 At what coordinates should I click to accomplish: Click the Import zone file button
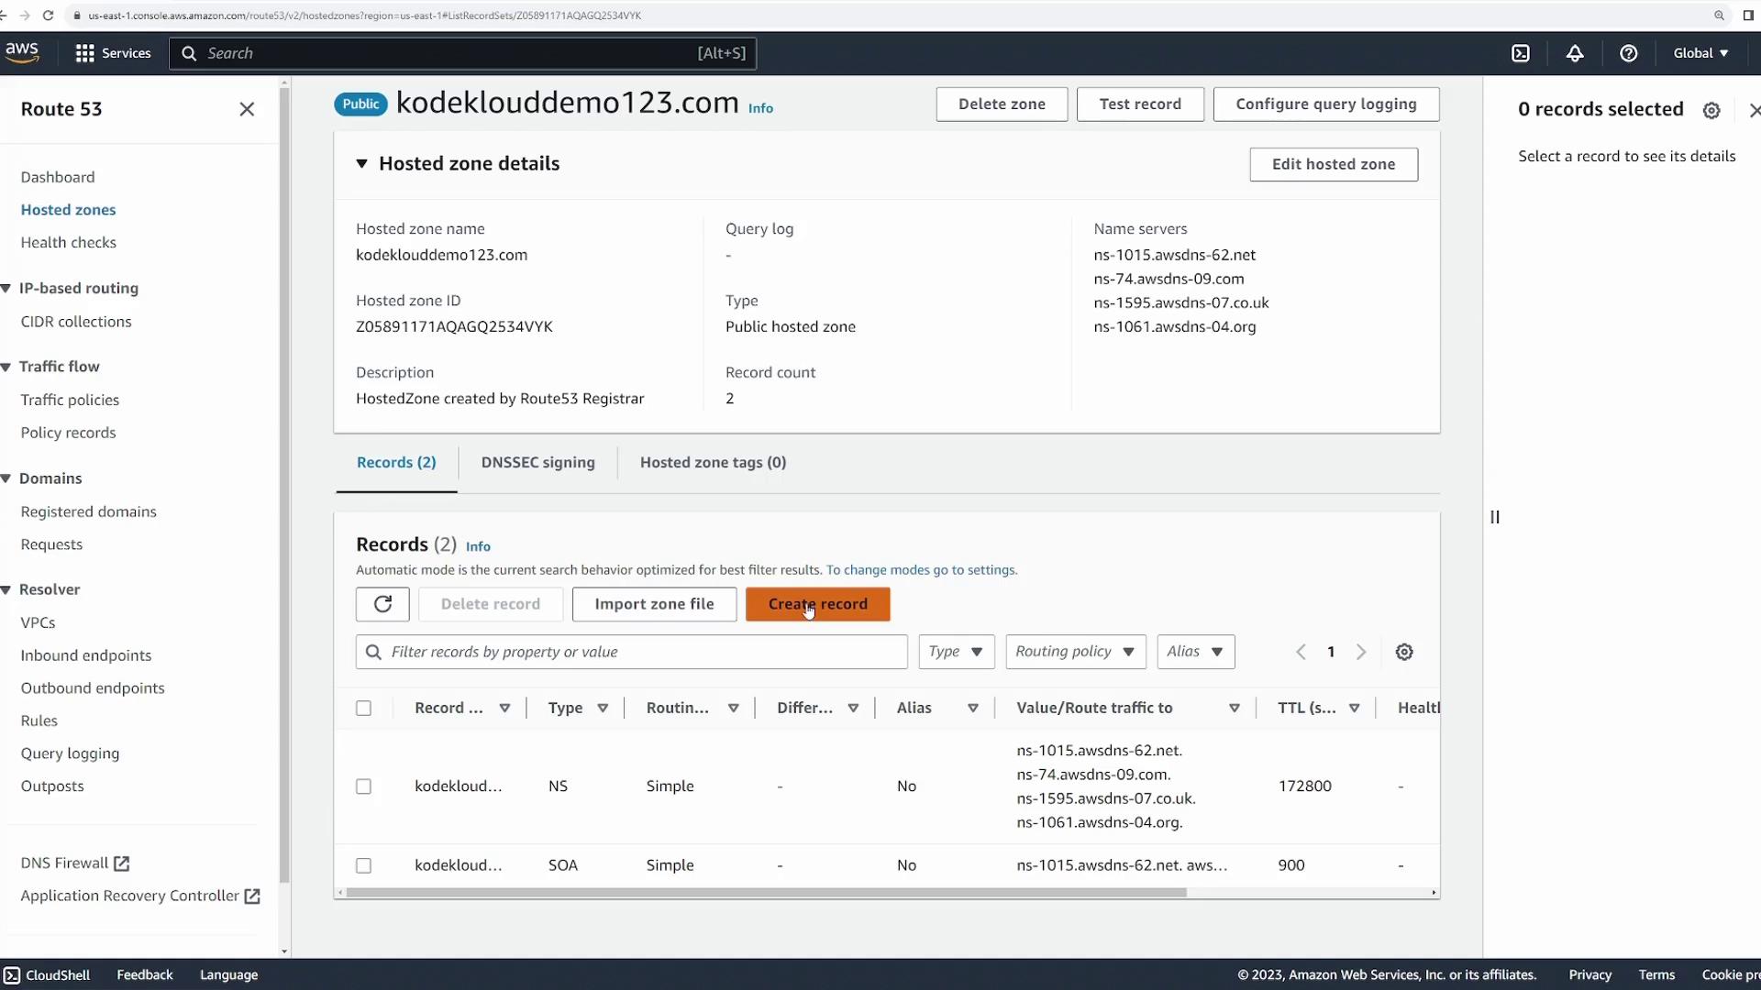(654, 604)
